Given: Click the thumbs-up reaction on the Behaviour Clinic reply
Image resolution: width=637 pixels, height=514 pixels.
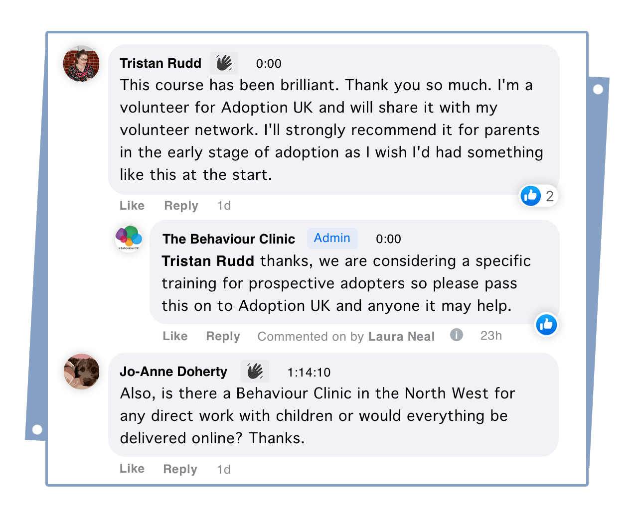Looking at the screenshot, I should click(x=546, y=325).
